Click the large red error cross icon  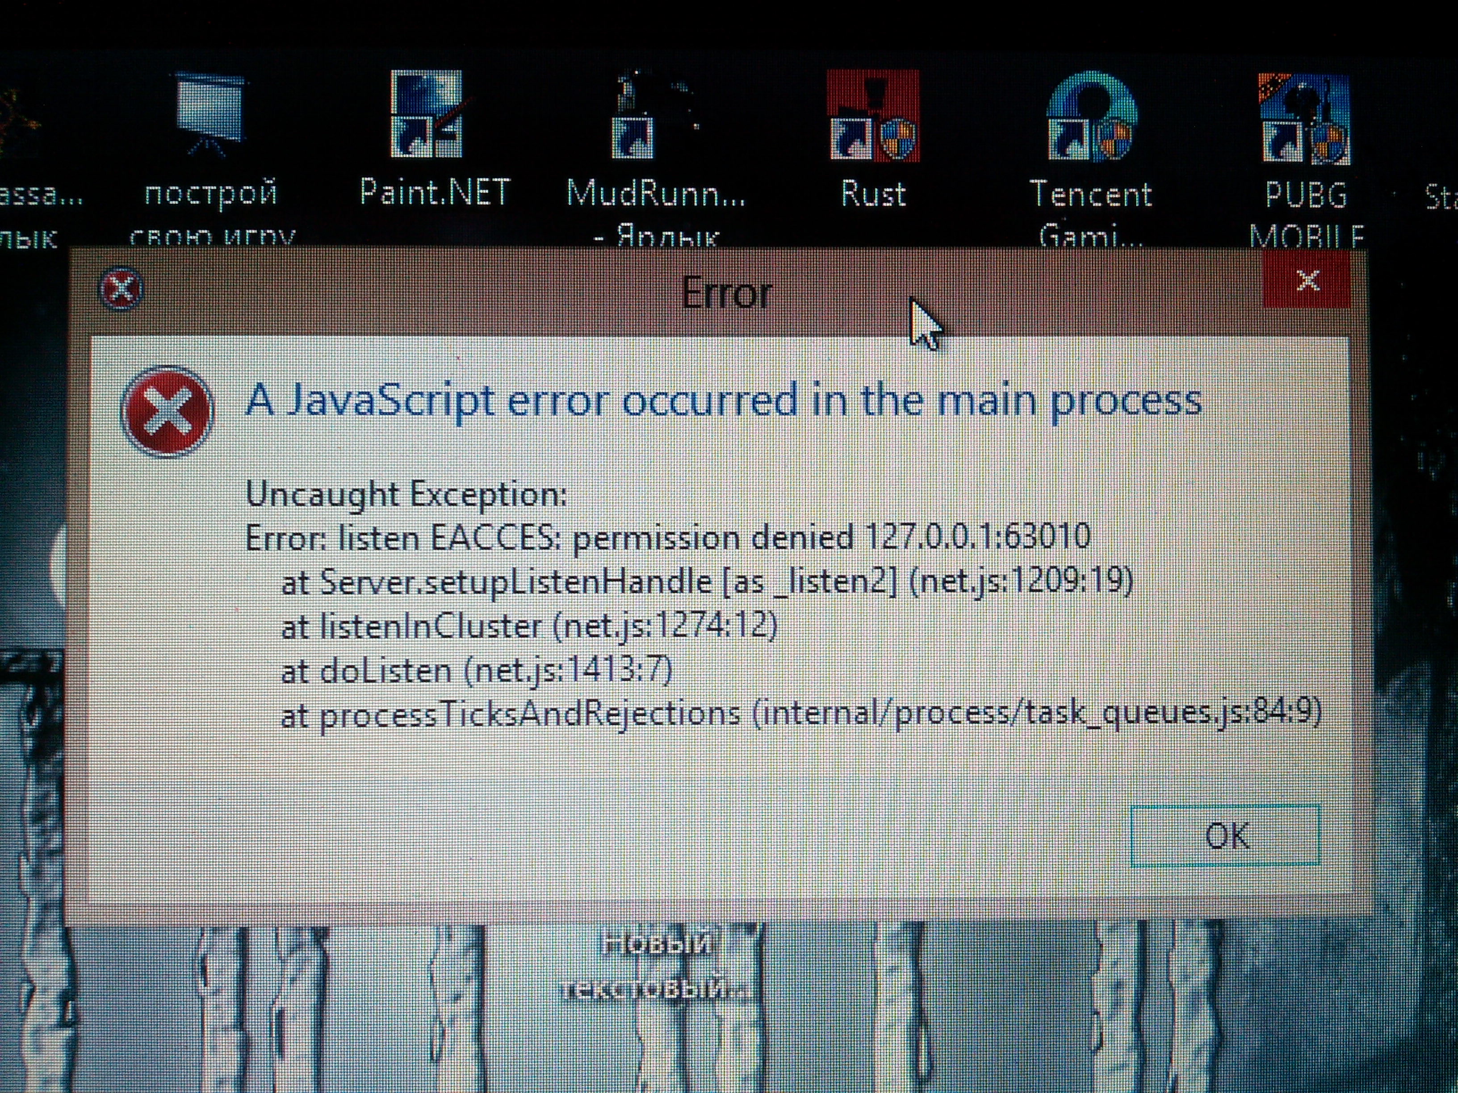168,411
